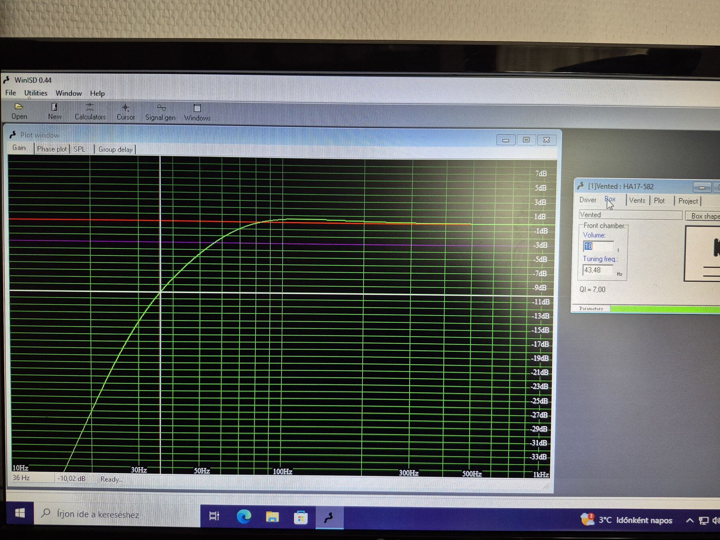720x540 pixels.
Task: Close the Plot window
Action: [547, 140]
